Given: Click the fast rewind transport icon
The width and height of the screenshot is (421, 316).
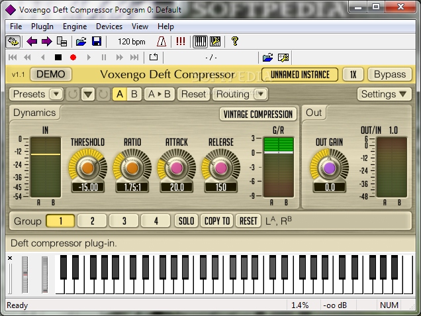Looking at the screenshot, I should click(x=27, y=57).
